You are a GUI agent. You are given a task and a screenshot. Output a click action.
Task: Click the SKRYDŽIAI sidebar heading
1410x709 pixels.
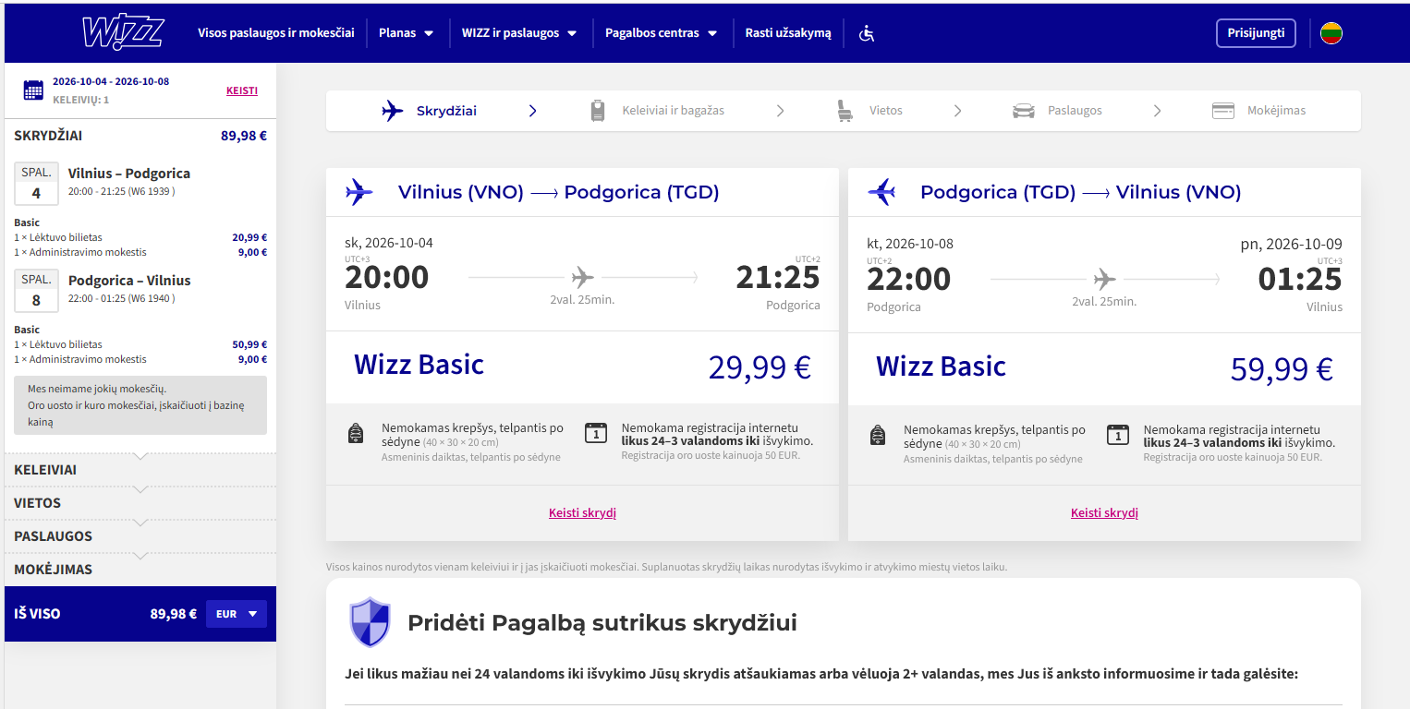tap(48, 136)
